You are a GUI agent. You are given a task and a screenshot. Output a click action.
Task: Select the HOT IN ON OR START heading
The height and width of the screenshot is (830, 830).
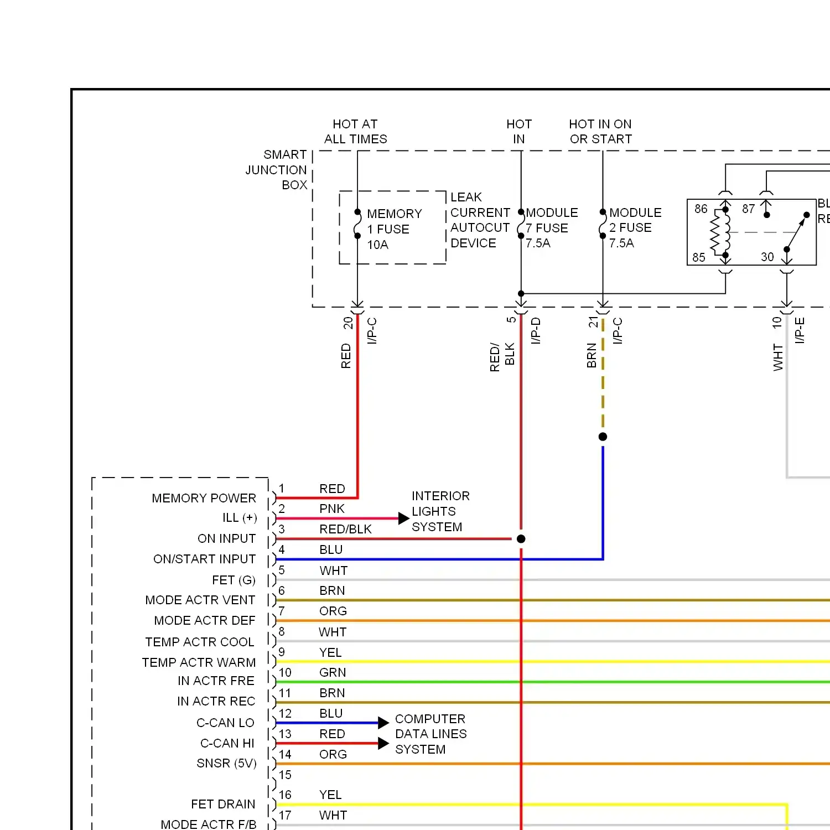pyautogui.click(x=600, y=132)
